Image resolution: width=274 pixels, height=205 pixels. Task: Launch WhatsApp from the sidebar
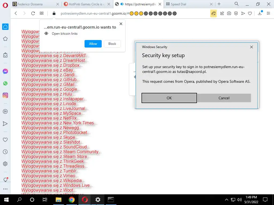5,83
